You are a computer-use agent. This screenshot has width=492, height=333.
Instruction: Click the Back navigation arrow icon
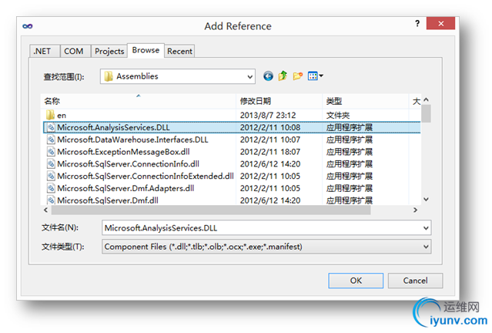pos(268,76)
